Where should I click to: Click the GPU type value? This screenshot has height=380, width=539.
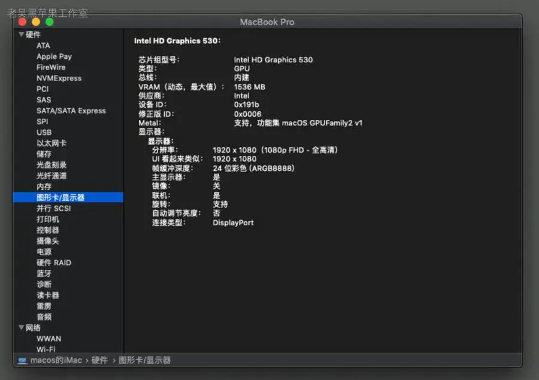click(242, 68)
